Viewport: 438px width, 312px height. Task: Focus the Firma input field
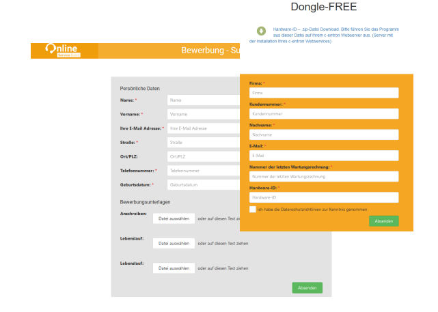[x=324, y=93]
